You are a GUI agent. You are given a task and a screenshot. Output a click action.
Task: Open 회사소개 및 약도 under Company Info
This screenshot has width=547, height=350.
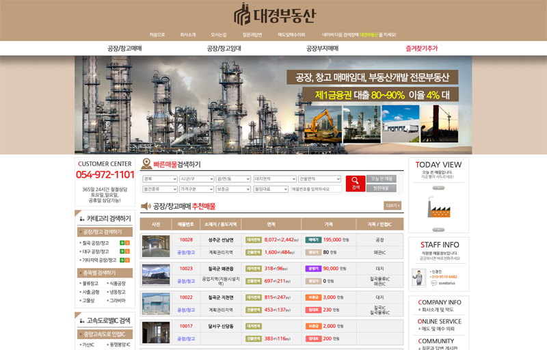coord(438,310)
